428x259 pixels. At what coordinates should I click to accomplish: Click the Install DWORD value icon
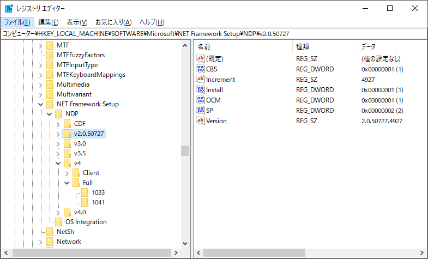tap(200, 89)
